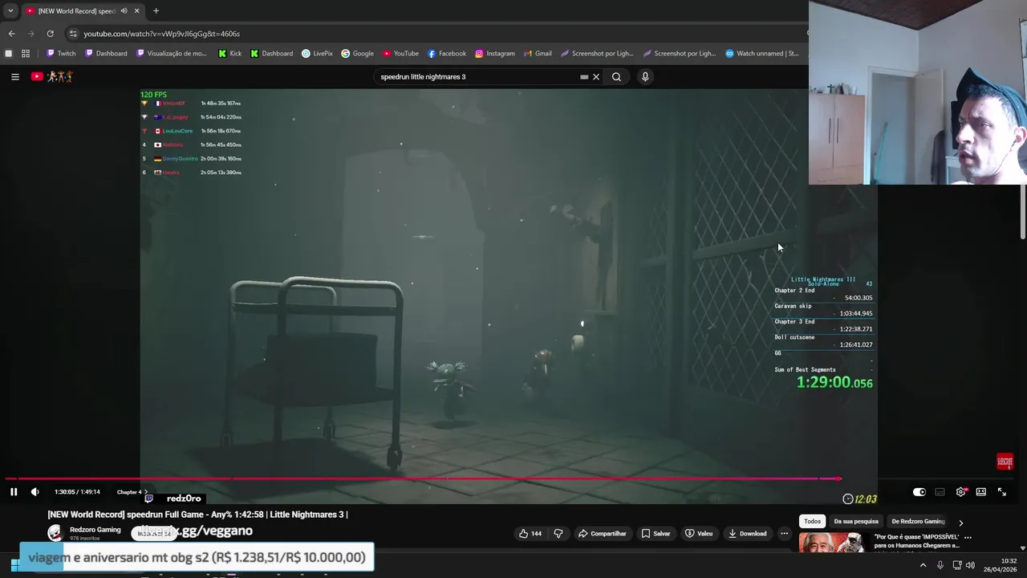Image resolution: width=1027 pixels, height=578 pixels.
Task: Open the taskbar volume control
Action: click(x=970, y=565)
